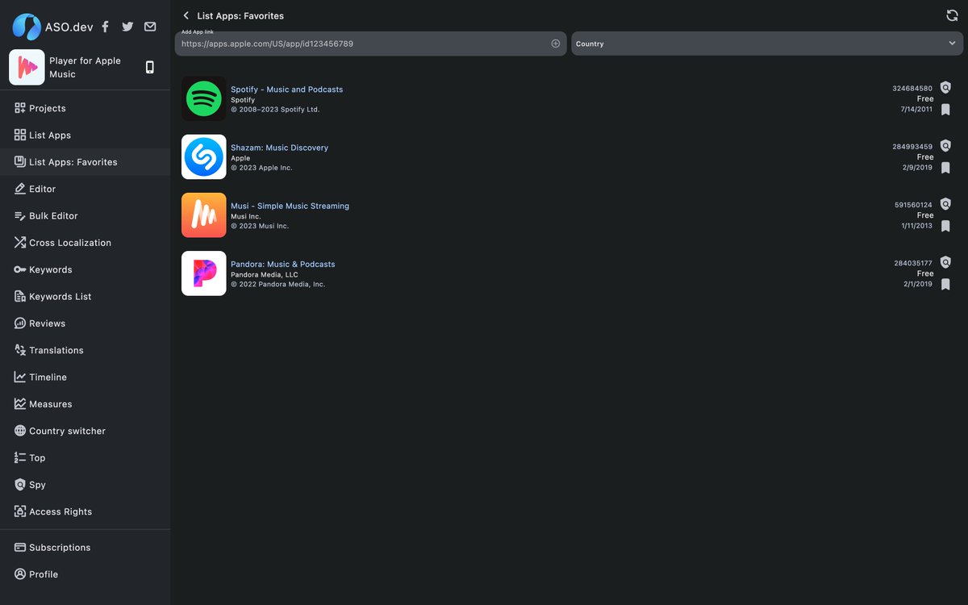968x605 pixels.
Task: Click the Shazam app icon thumbnail
Action: pos(204,156)
